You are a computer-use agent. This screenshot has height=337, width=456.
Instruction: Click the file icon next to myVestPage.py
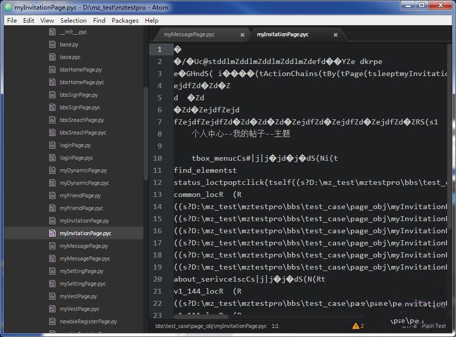(52, 296)
